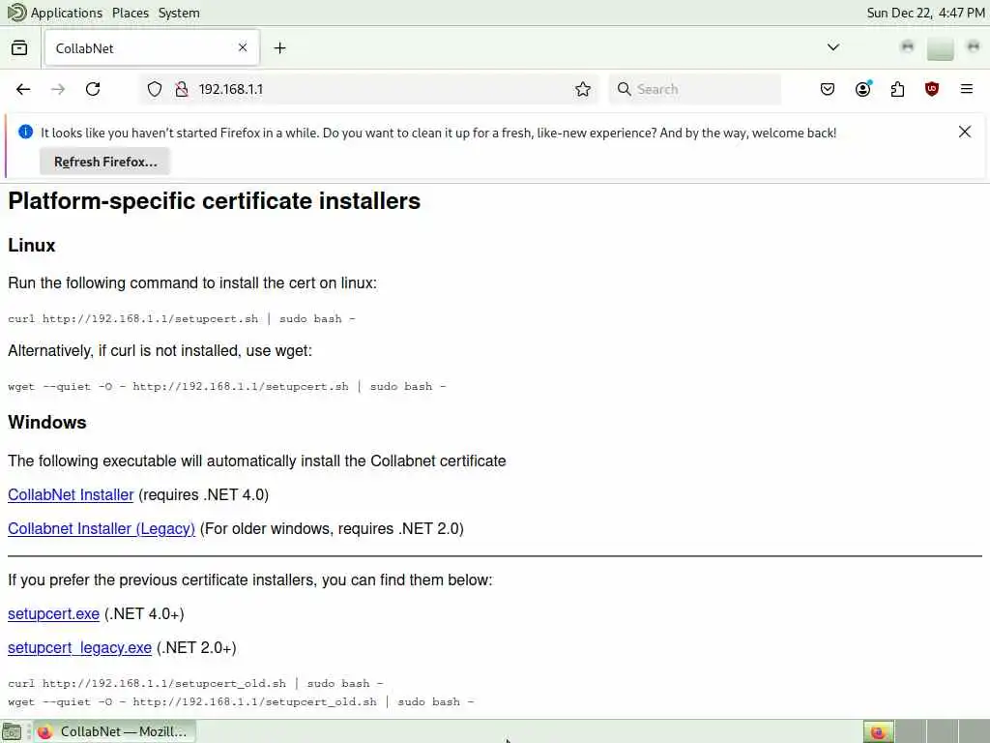This screenshot has width=990, height=743.
Task: Open the Save to Pocket icon
Action: coord(828,89)
